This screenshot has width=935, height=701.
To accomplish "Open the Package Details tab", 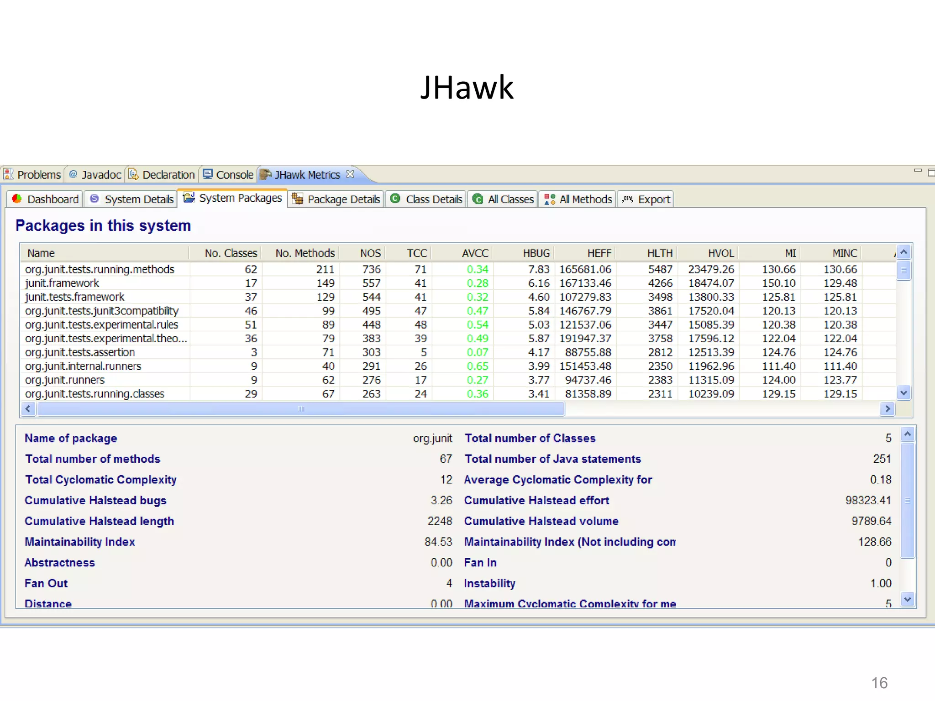I will click(336, 199).
